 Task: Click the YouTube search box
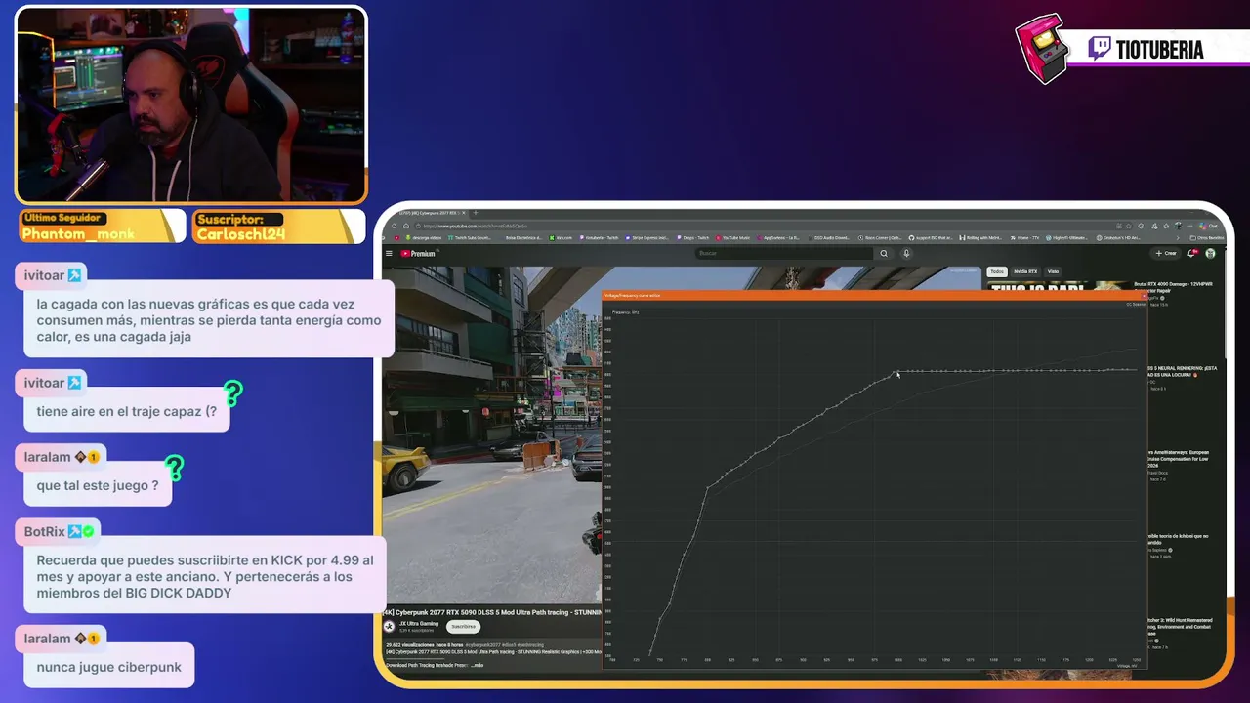pos(784,254)
